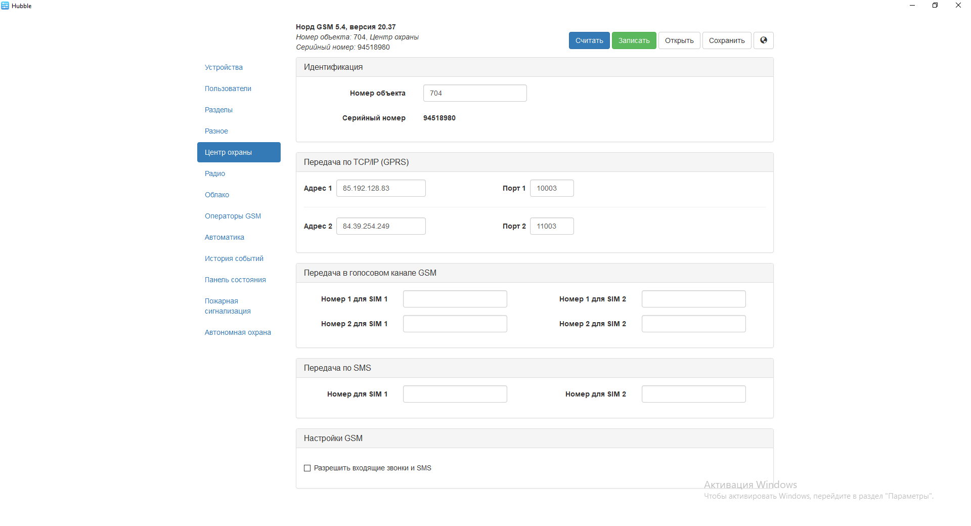
Task: Focus the Номер объекта input field
Action: 475,93
